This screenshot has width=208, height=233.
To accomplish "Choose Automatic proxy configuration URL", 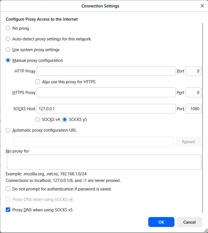I will [x=8, y=130].
